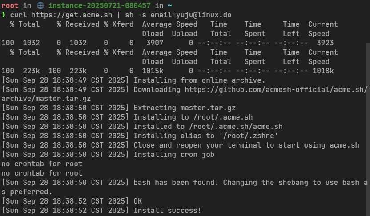Click the globe icon in the prompt
Image resolution: width=370 pixels, height=216 pixels.
[41, 5]
